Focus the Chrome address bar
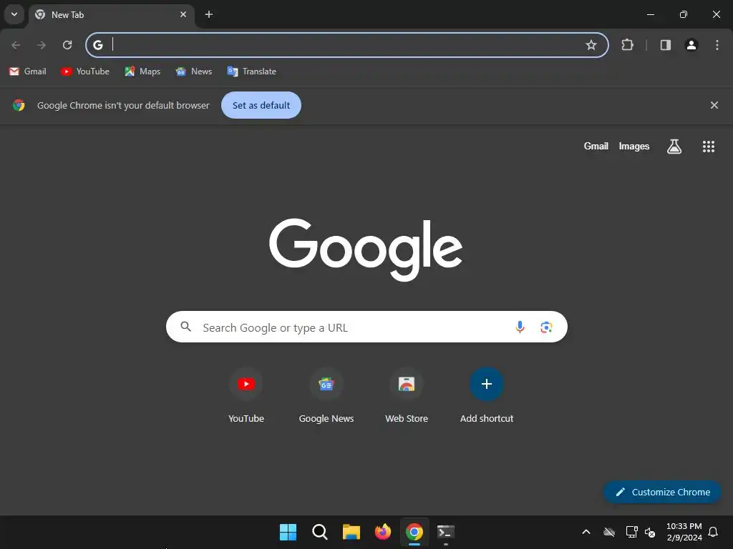The height and width of the screenshot is (549, 733). (347, 45)
